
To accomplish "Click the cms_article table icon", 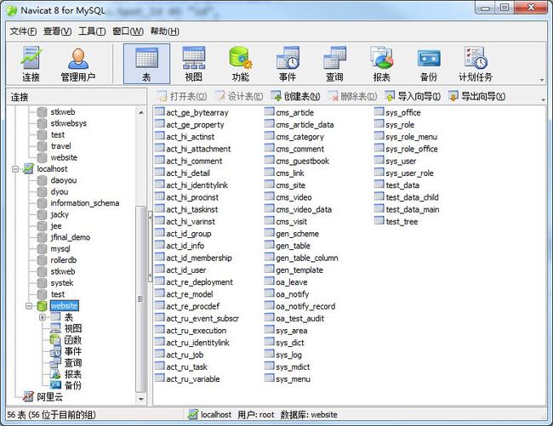I will point(270,111).
